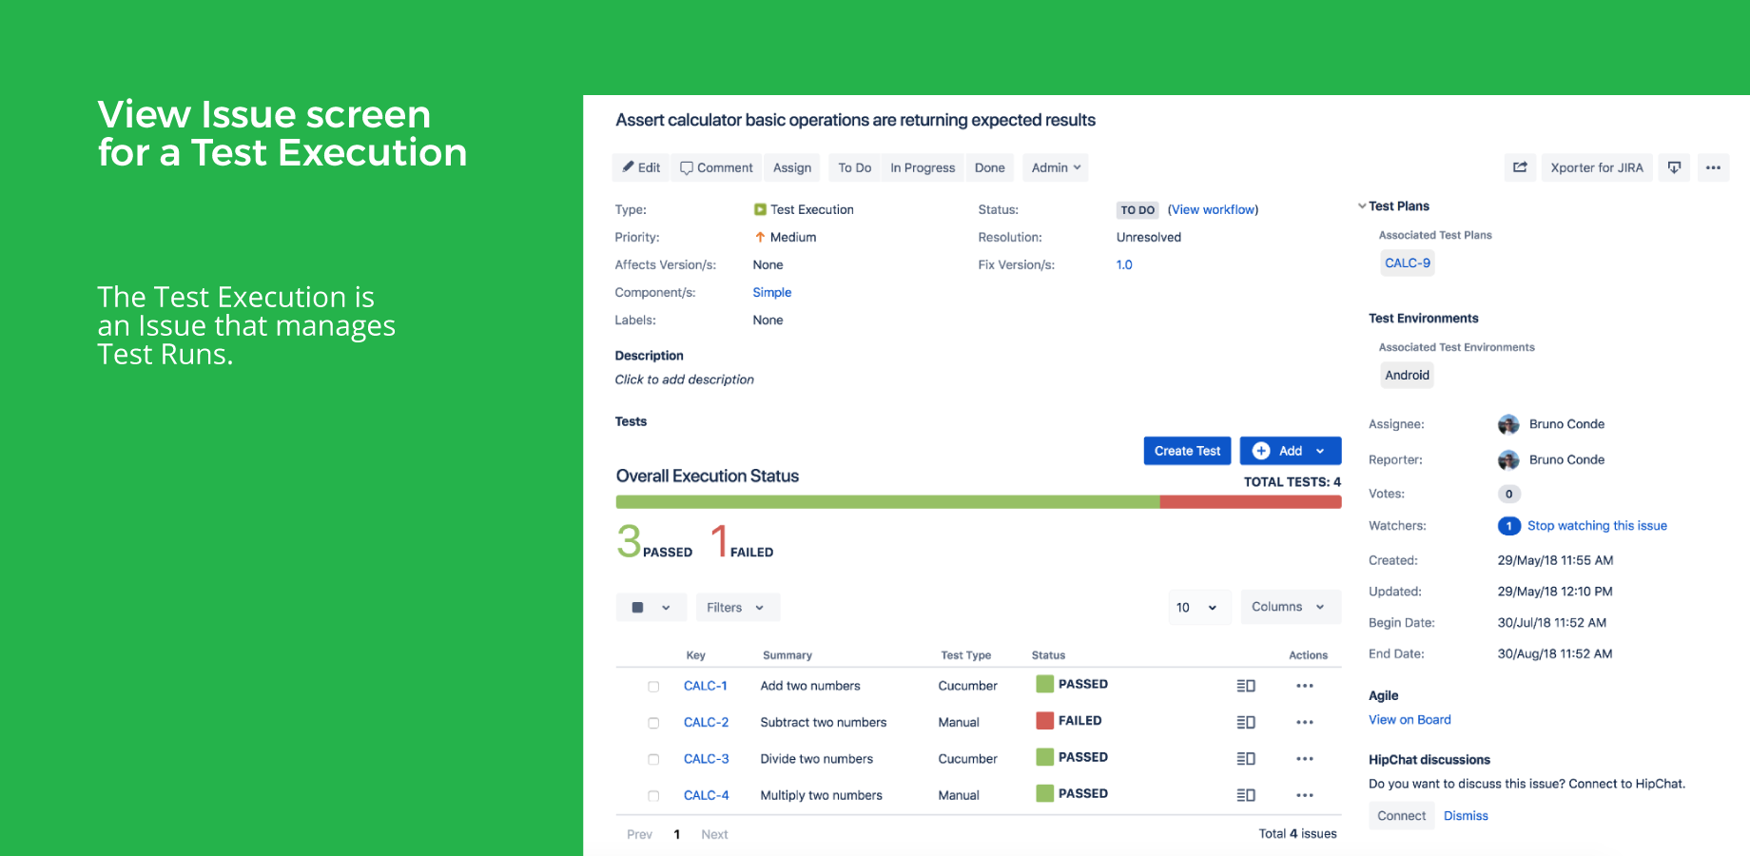
Task: Click the Edit button
Action: coord(641,167)
